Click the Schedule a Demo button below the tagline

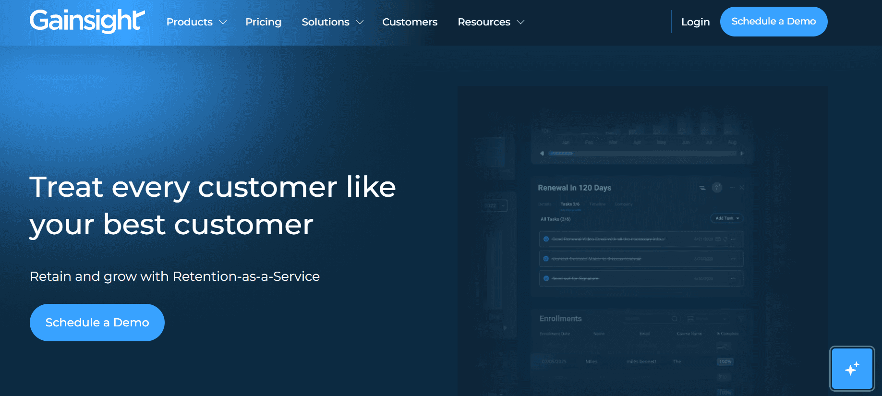tap(97, 323)
